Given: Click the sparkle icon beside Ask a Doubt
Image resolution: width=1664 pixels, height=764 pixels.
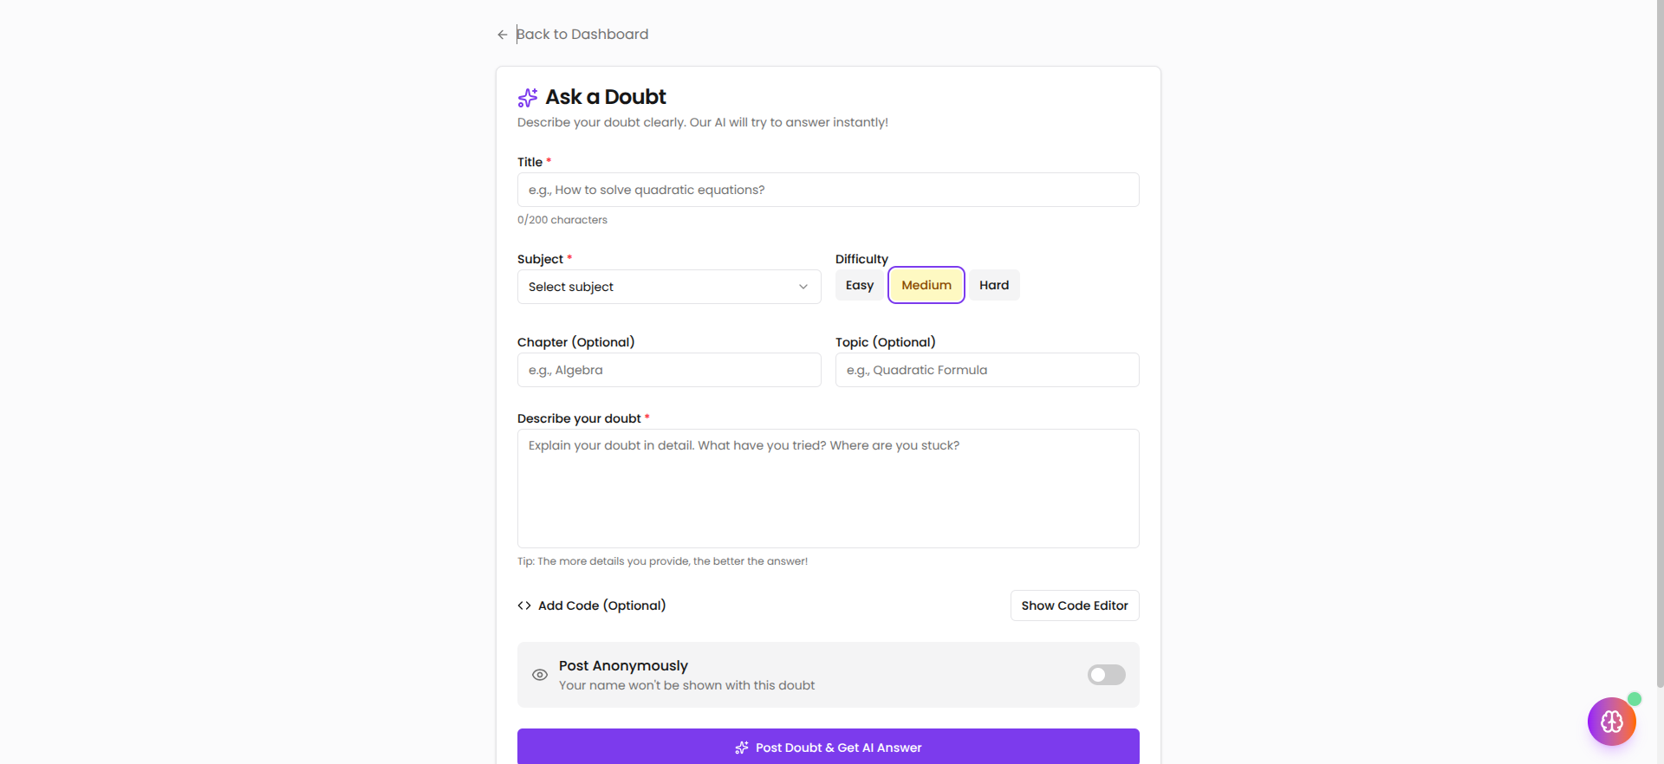Looking at the screenshot, I should tap(528, 97).
